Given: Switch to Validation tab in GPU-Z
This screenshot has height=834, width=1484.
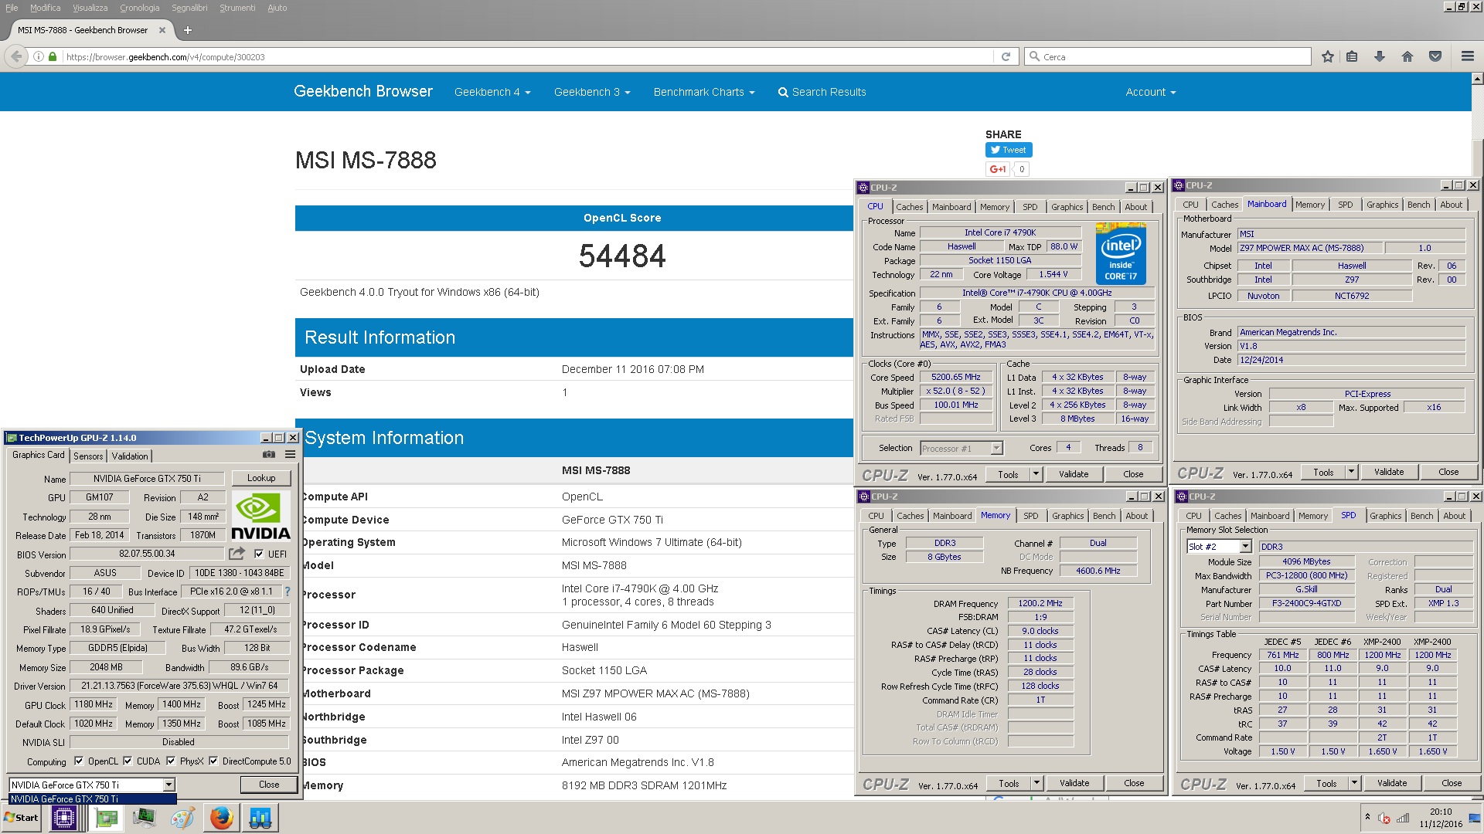Looking at the screenshot, I should [x=129, y=456].
